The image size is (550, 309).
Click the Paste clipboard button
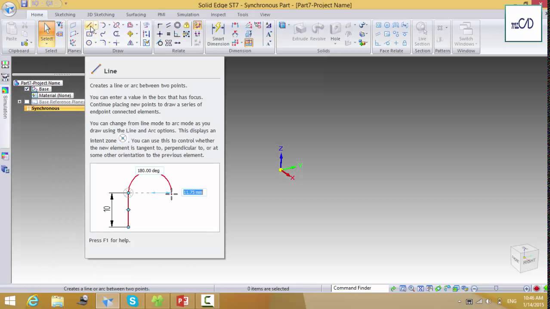(12, 32)
